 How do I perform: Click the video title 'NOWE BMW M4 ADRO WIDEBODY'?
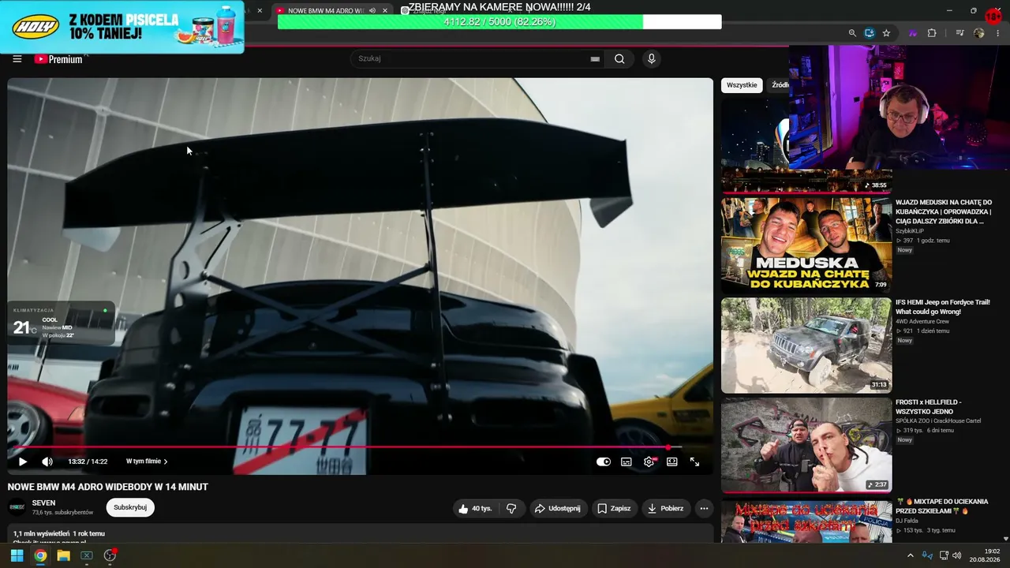point(108,487)
